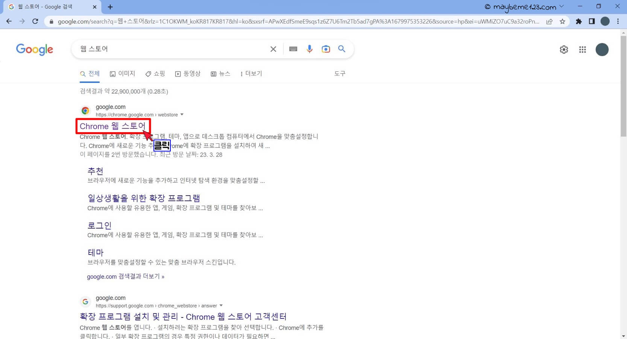This screenshot has height=339, width=627.
Task: Click the browser forward arrow
Action: coord(22,21)
